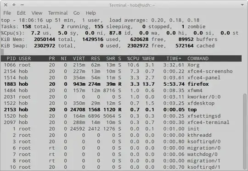Click the migration/0 process name

click(x=204, y=148)
